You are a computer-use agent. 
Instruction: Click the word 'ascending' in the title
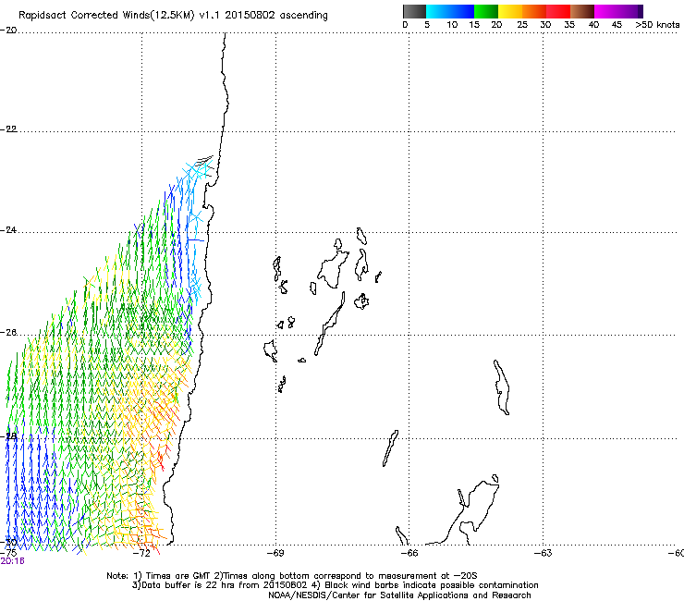(303, 16)
